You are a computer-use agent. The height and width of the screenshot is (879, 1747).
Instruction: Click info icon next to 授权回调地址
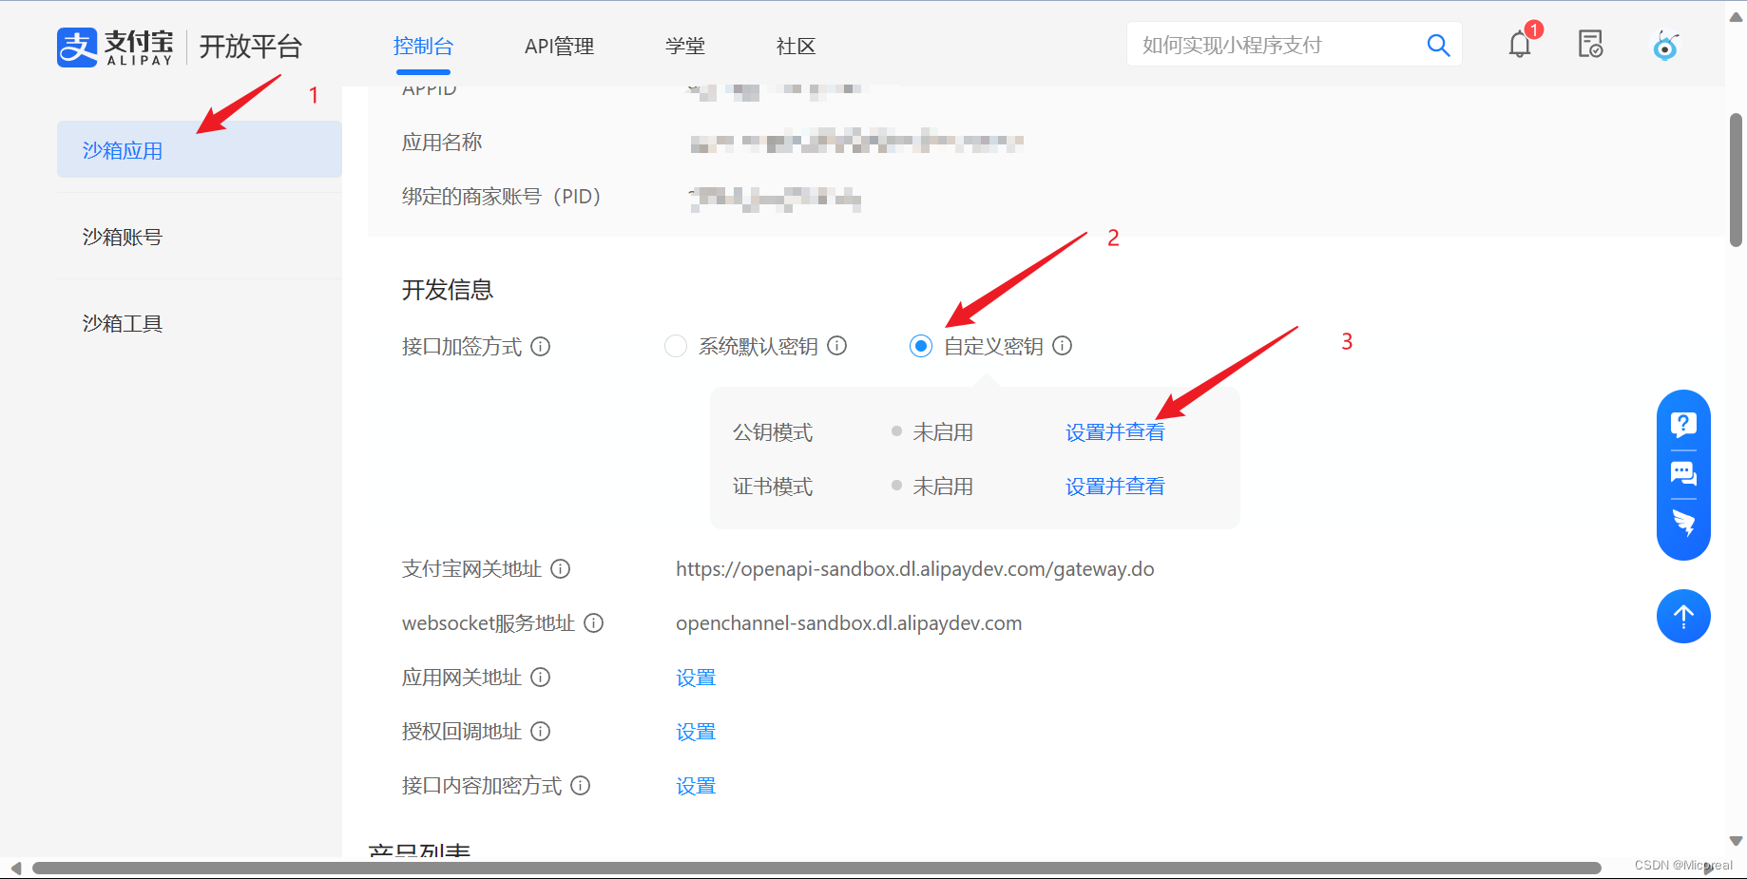541,731
